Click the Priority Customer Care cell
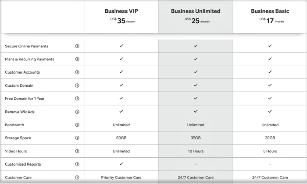The height and width of the screenshot is (184, 307). tap(121, 177)
